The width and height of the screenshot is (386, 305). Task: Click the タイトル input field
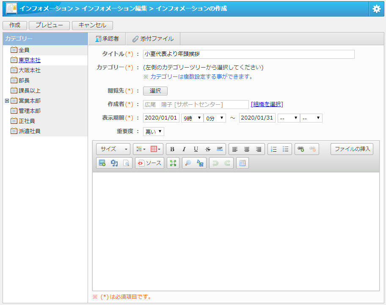click(x=248, y=54)
